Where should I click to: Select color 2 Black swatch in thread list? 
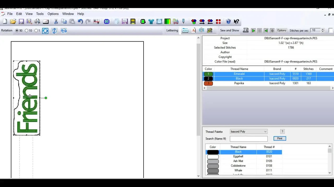208,78
